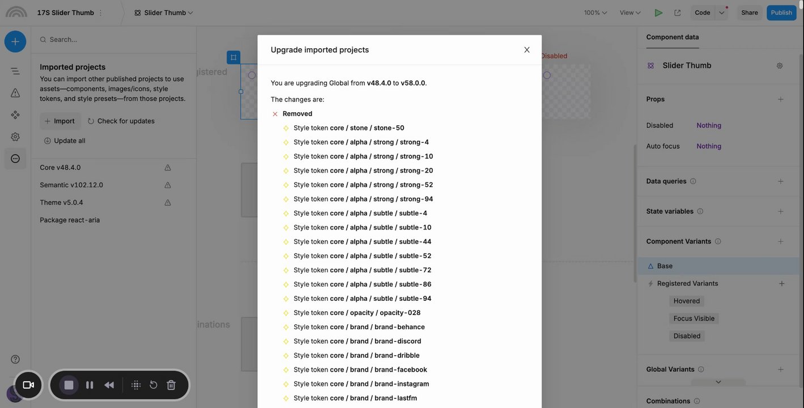Expand the View dropdown menu

pyautogui.click(x=630, y=12)
